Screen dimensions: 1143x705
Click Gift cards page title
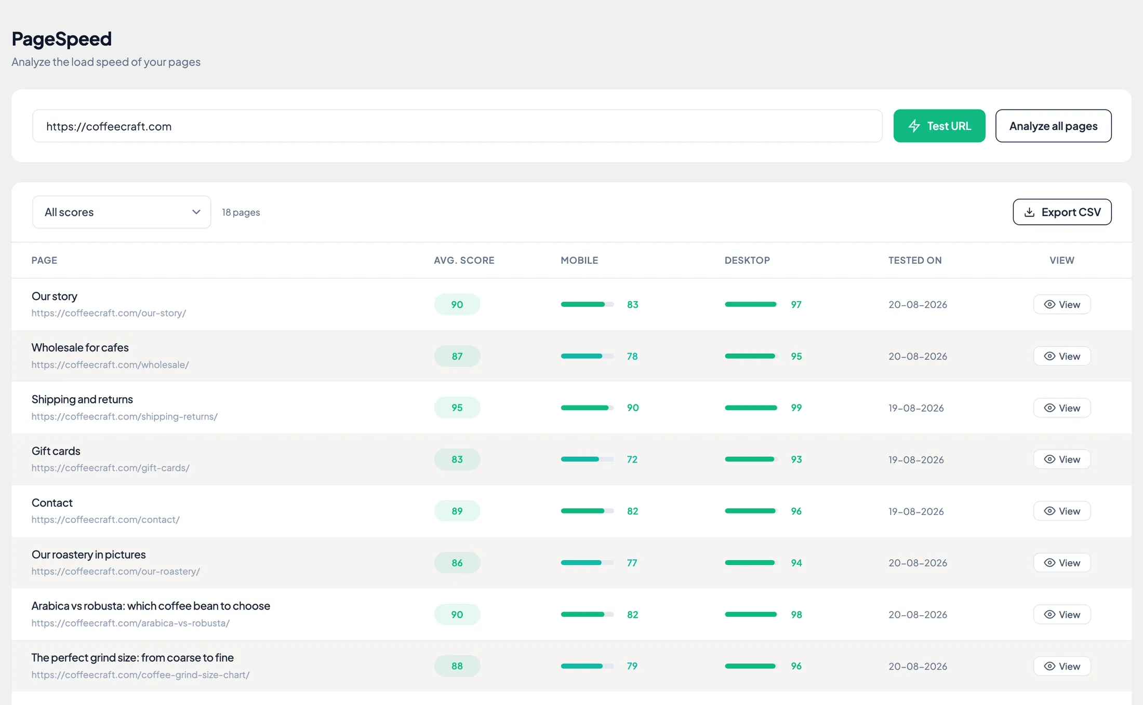[56, 451]
